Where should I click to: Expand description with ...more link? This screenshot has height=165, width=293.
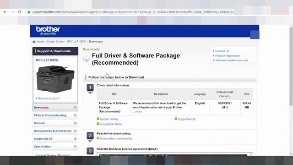pyautogui.click(x=137, y=111)
